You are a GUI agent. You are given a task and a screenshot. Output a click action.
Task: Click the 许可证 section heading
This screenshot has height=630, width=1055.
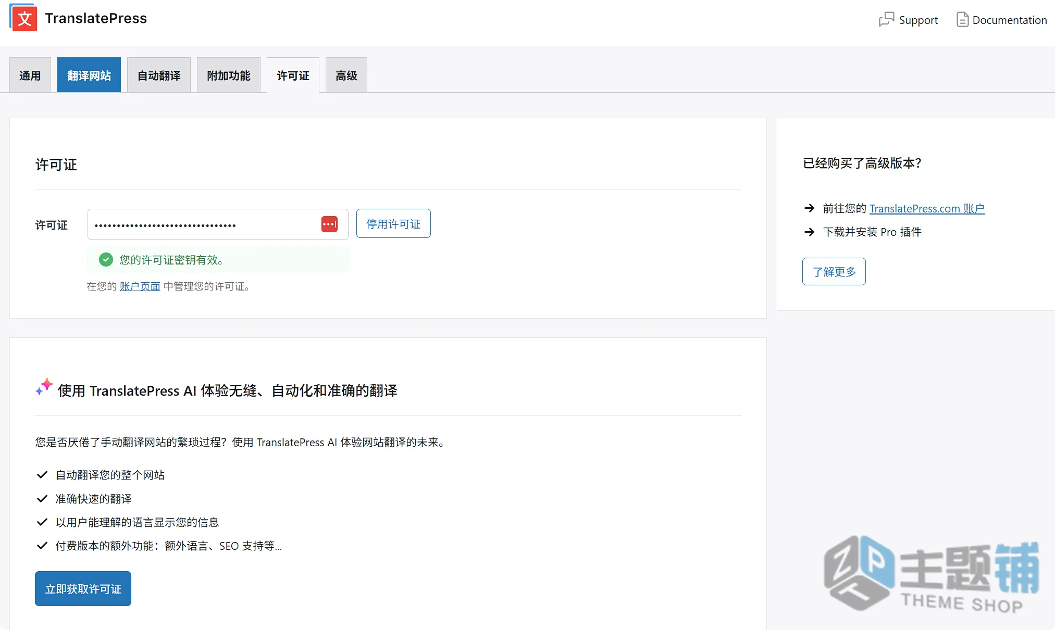56,165
